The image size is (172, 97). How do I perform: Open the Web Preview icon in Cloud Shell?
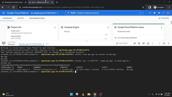(144, 43)
